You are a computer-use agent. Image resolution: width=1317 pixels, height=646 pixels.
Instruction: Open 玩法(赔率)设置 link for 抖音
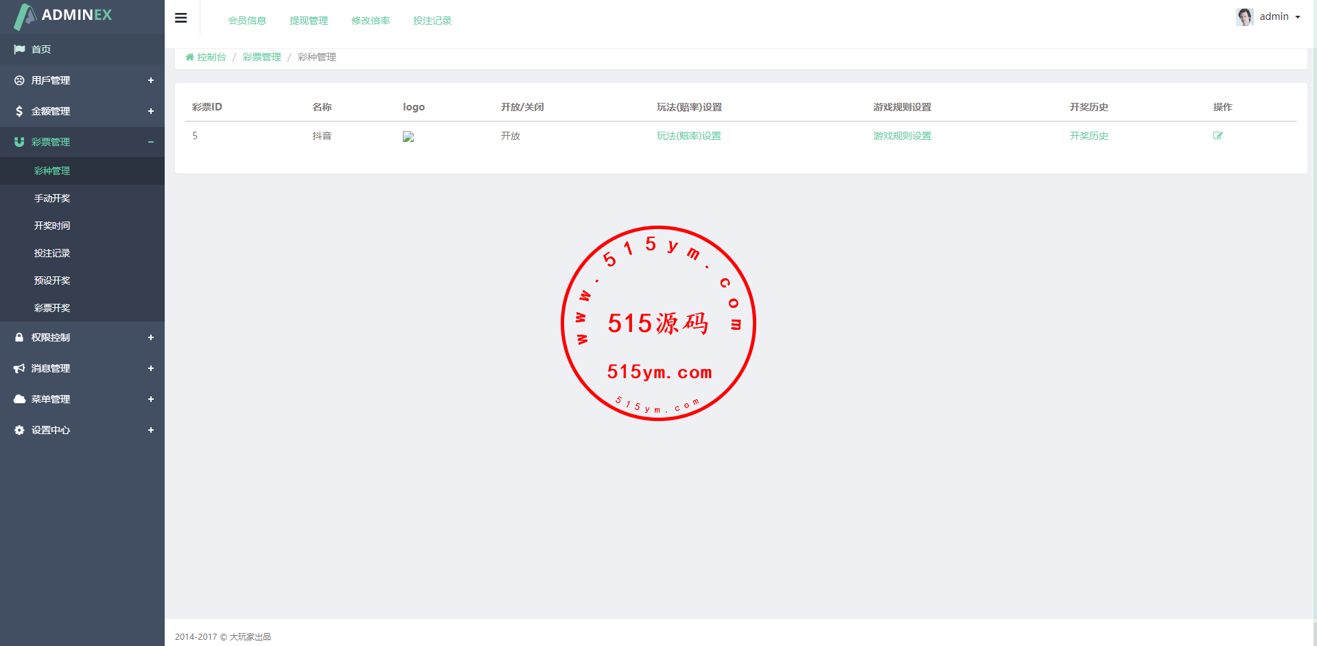(x=688, y=136)
